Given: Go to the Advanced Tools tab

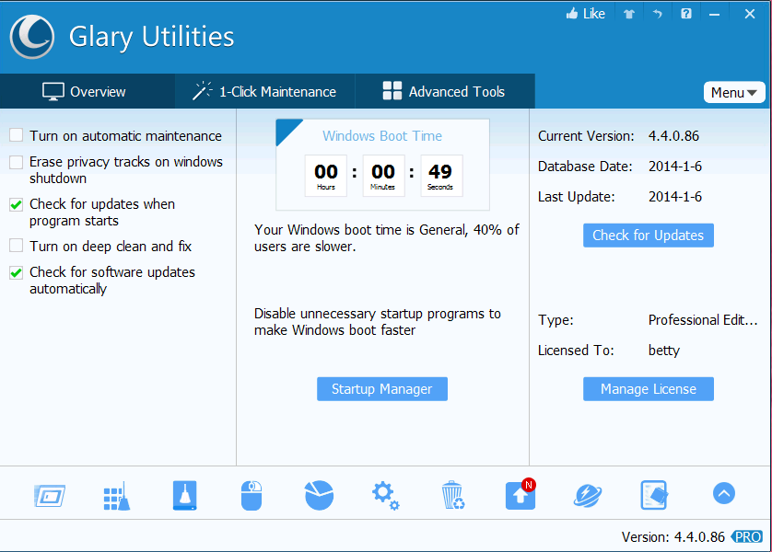Looking at the screenshot, I should (x=445, y=91).
